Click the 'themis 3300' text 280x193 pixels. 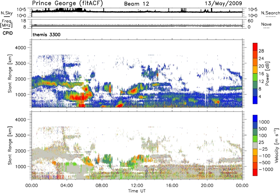pyautogui.click(x=47, y=34)
